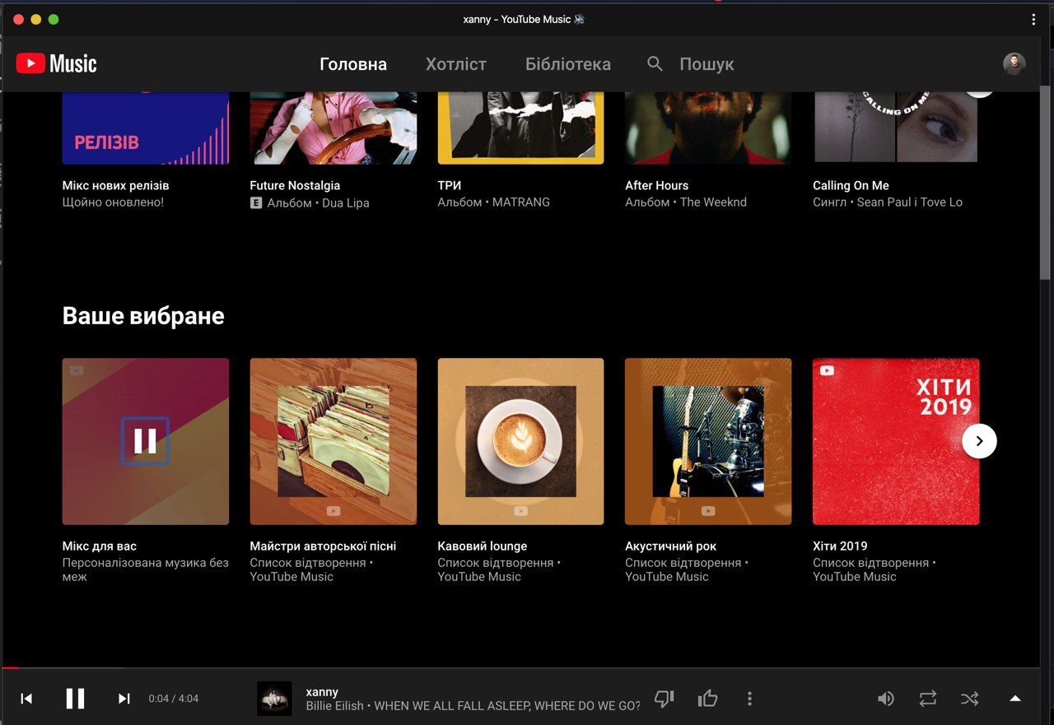Click the search magnifier icon
The image size is (1054, 725).
coord(655,63)
